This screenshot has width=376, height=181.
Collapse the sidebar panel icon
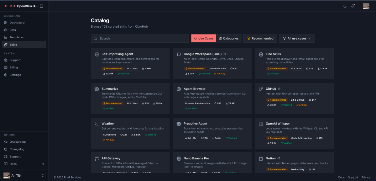point(42,6)
